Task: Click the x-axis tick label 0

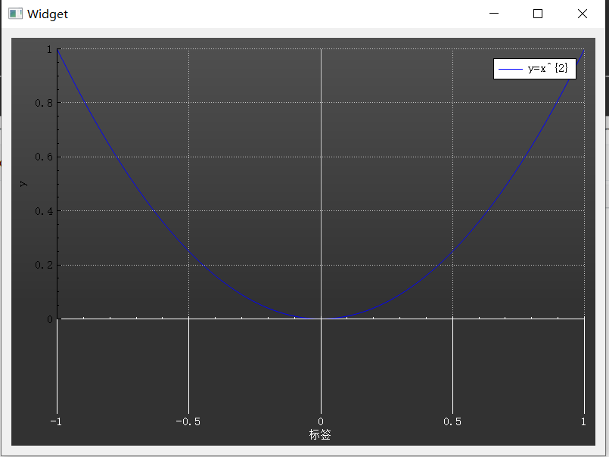Action: tap(321, 421)
